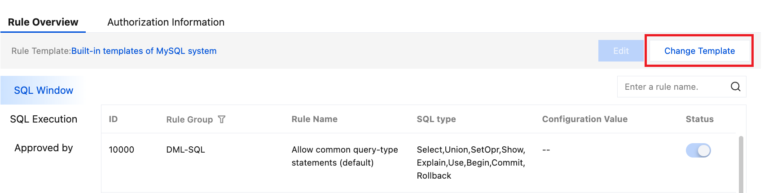Image resolution: width=764 pixels, height=193 pixels.
Task: Click the Edit button
Action: tap(621, 51)
